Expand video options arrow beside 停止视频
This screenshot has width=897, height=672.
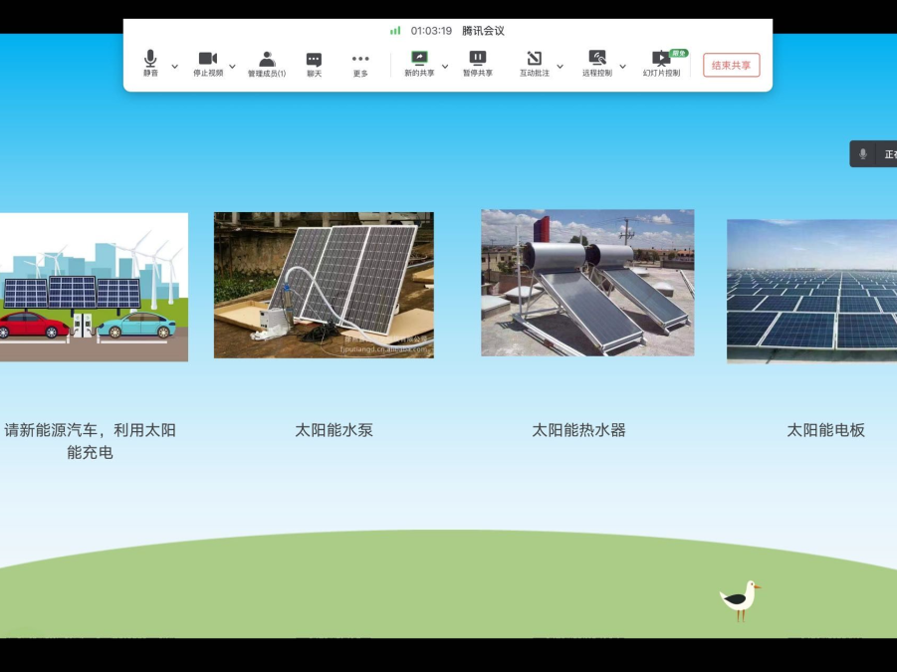pyautogui.click(x=232, y=67)
